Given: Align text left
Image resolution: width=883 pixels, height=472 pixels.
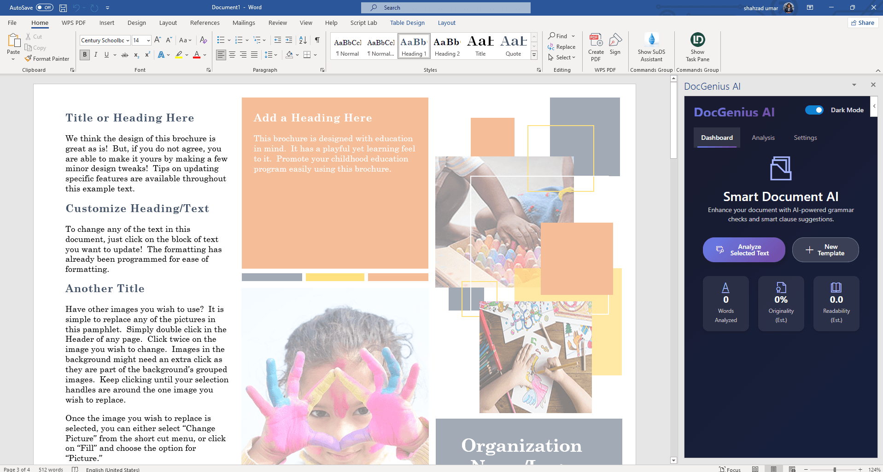Looking at the screenshot, I should coord(221,55).
